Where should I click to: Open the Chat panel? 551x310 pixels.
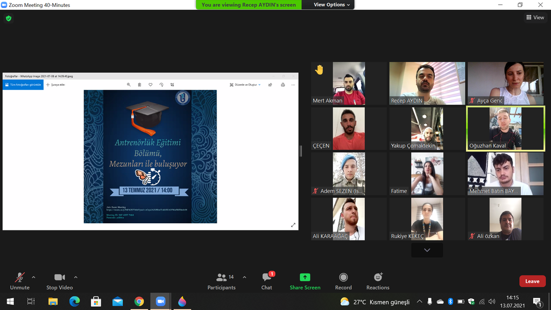click(x=267, y=280)
